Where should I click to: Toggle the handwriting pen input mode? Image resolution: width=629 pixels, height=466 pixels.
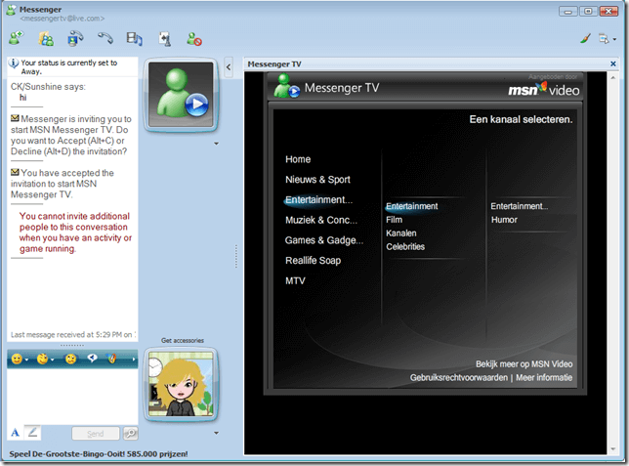tap(33, 432)
